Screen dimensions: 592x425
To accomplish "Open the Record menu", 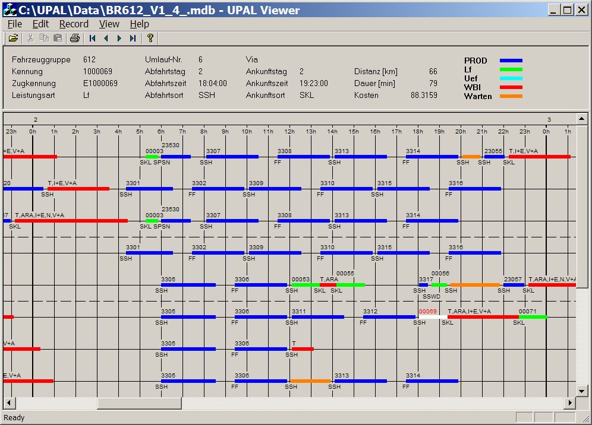I will pyautogui.click(x=74, y=24).
